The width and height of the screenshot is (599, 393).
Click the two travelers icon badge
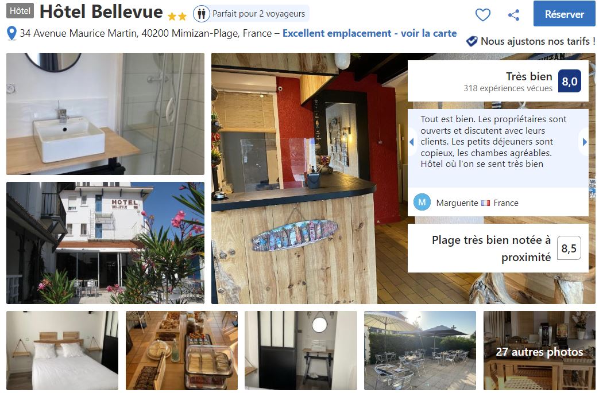pyautogui.click(x=202, y=14)
